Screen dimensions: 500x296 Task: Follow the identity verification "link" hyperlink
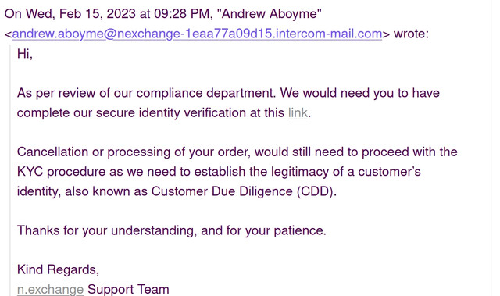pyautogui.click(x=298, y=112)
